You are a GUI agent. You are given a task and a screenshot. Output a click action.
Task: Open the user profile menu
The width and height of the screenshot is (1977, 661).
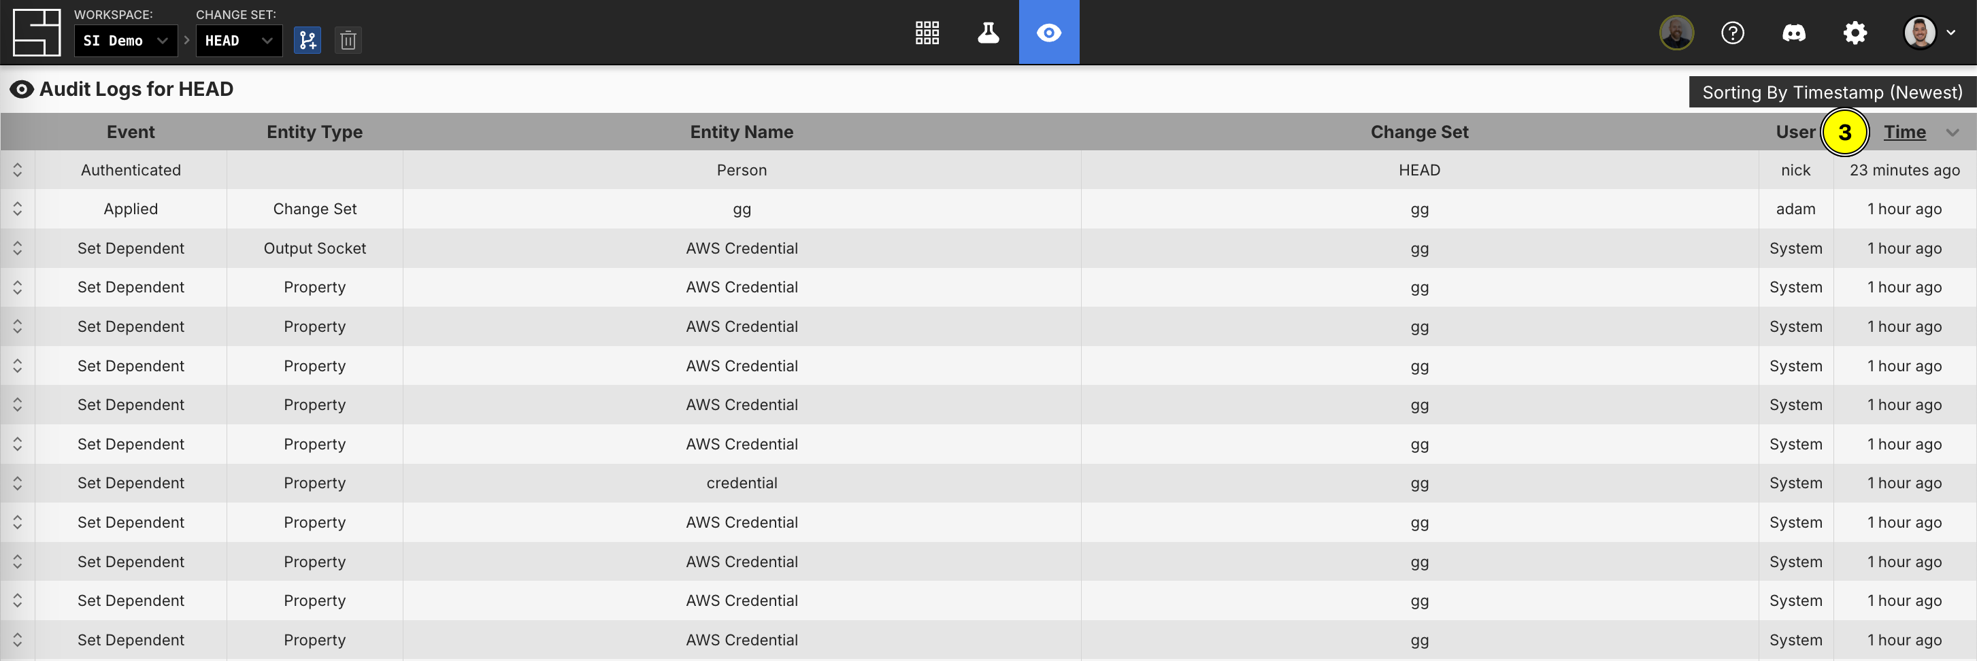1928,33
